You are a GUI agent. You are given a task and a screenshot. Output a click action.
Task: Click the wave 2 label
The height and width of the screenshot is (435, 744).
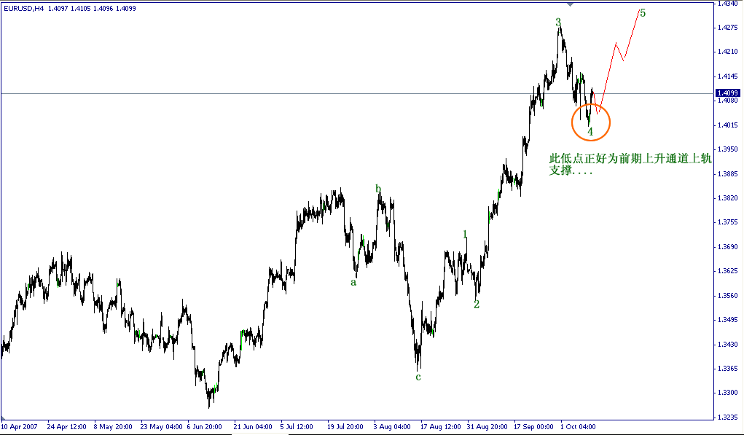pos(477,305)
